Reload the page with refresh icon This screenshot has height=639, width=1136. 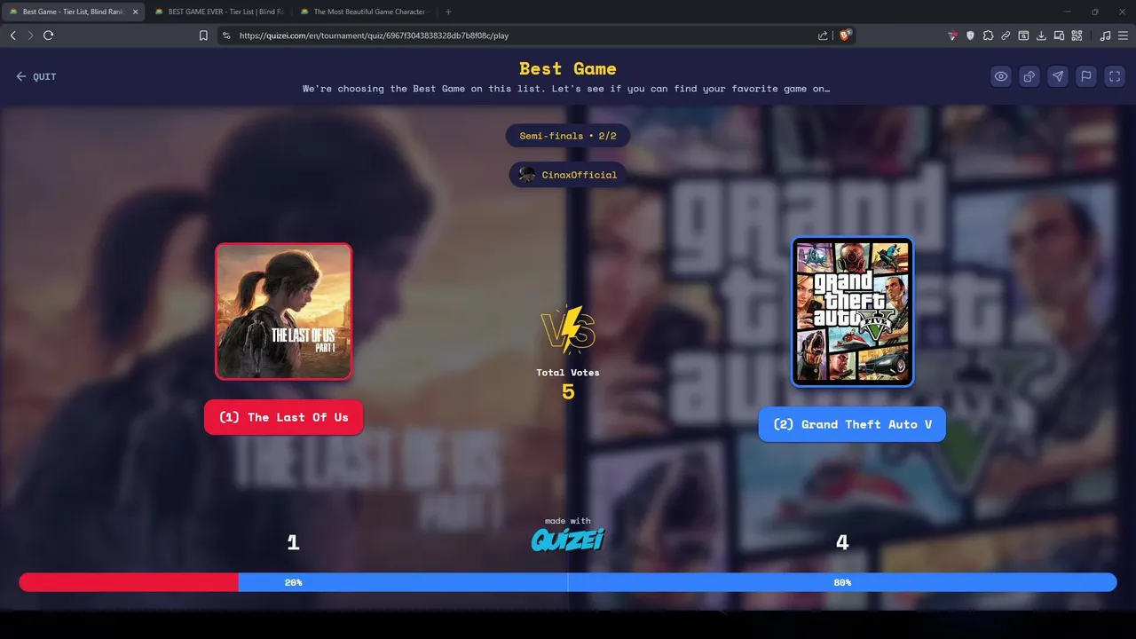[48, 35]
